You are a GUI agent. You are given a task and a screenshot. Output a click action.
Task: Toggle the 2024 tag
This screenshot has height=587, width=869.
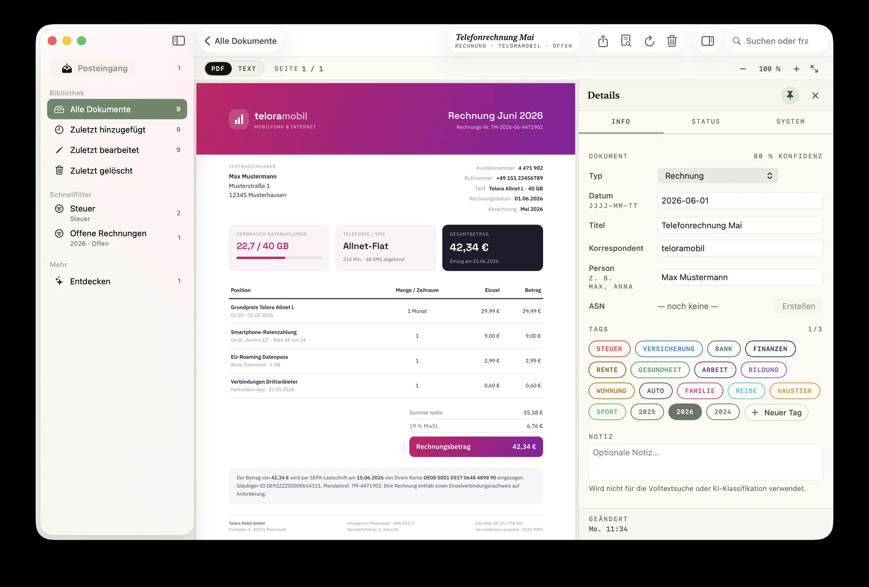(x=723, y=412)
